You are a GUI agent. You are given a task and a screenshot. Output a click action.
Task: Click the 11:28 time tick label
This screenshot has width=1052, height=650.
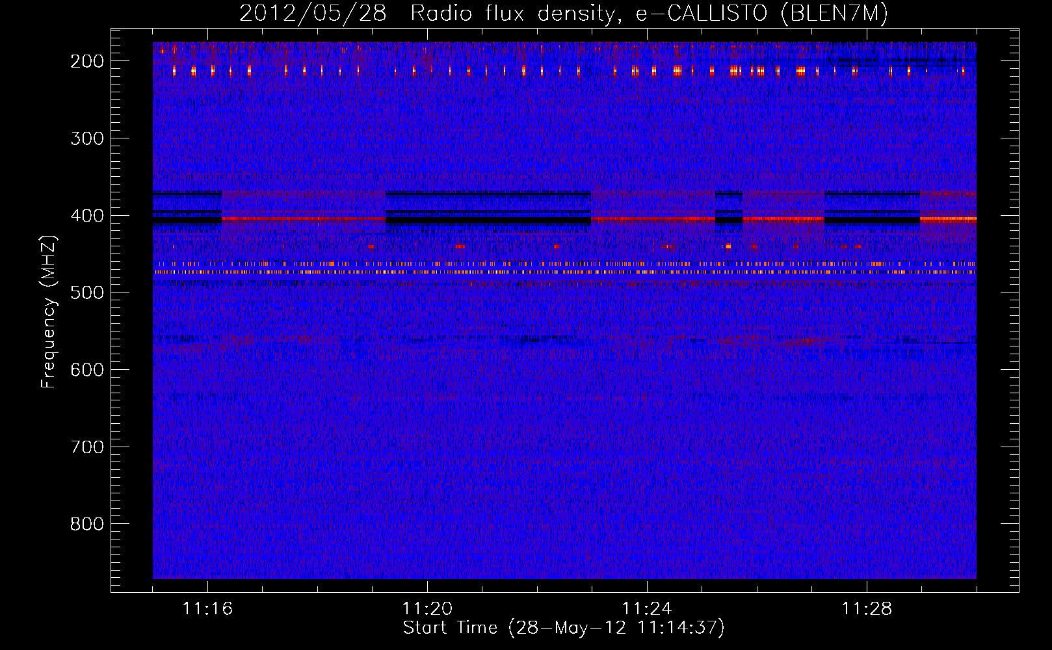click(x=867, y=609)
